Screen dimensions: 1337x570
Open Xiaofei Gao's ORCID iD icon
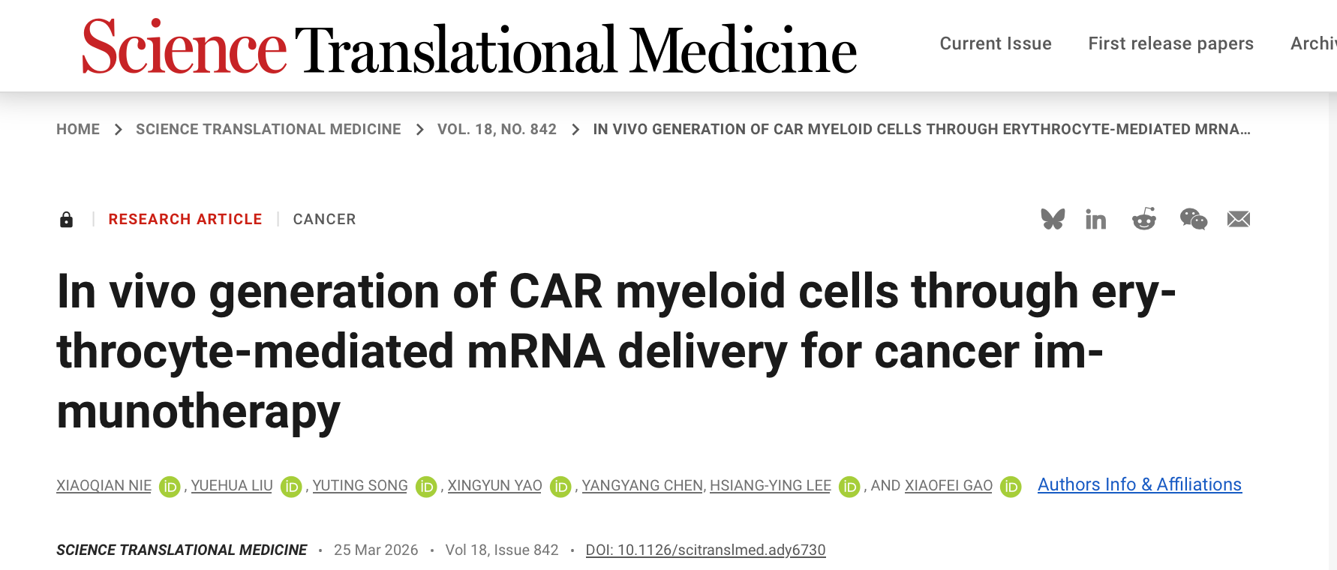coord(1011,487)
